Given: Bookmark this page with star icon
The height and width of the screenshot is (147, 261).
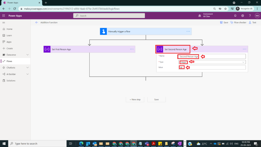Looking at the screenshot, I should click(x=225, y=9).
